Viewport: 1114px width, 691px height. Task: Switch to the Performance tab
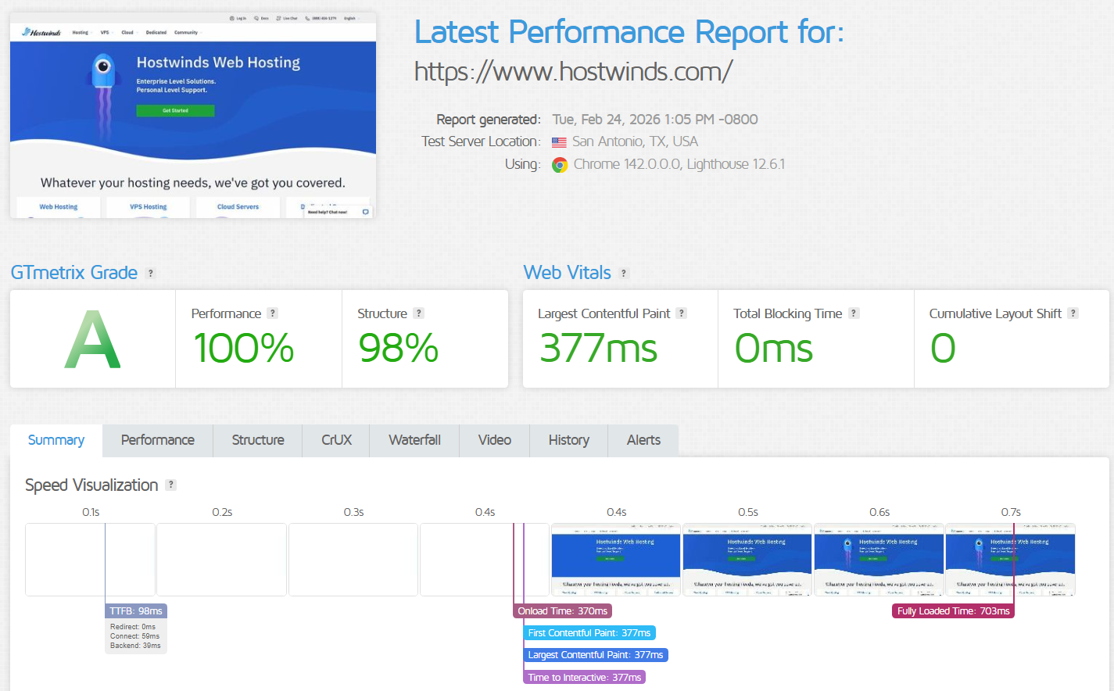158,440
